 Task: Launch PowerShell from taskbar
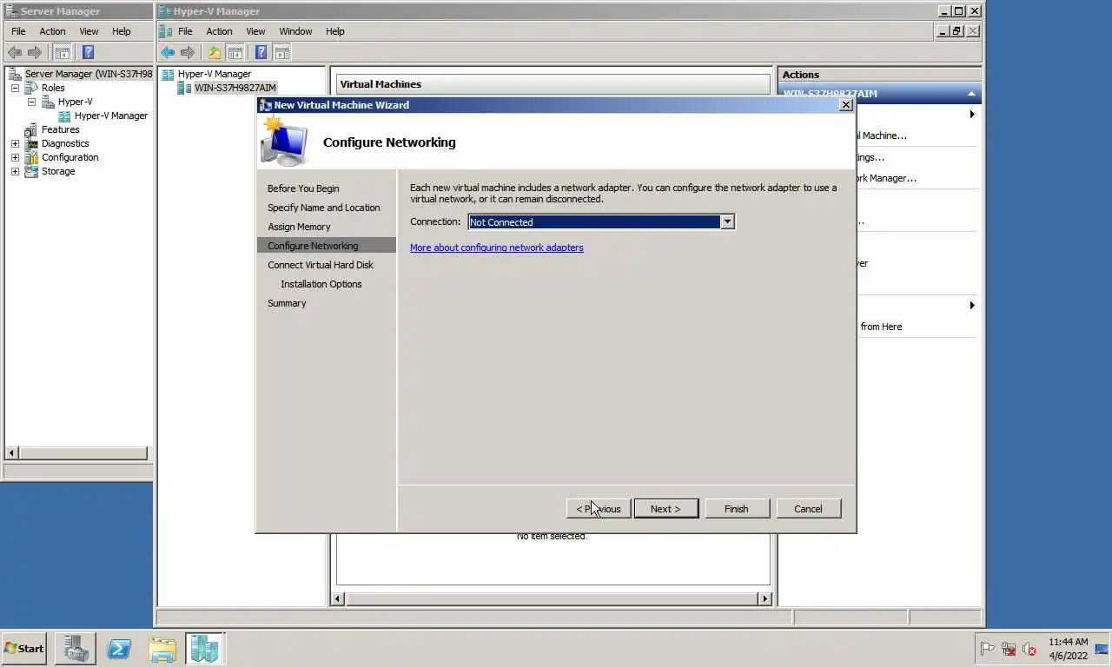coord(119,648)
